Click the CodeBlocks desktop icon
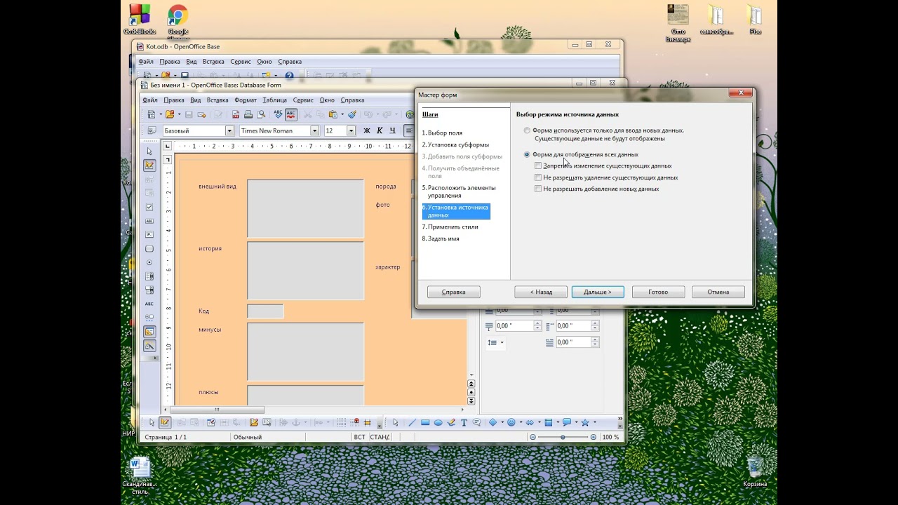This screenshot has height=505, width=898. coord(139,19)
